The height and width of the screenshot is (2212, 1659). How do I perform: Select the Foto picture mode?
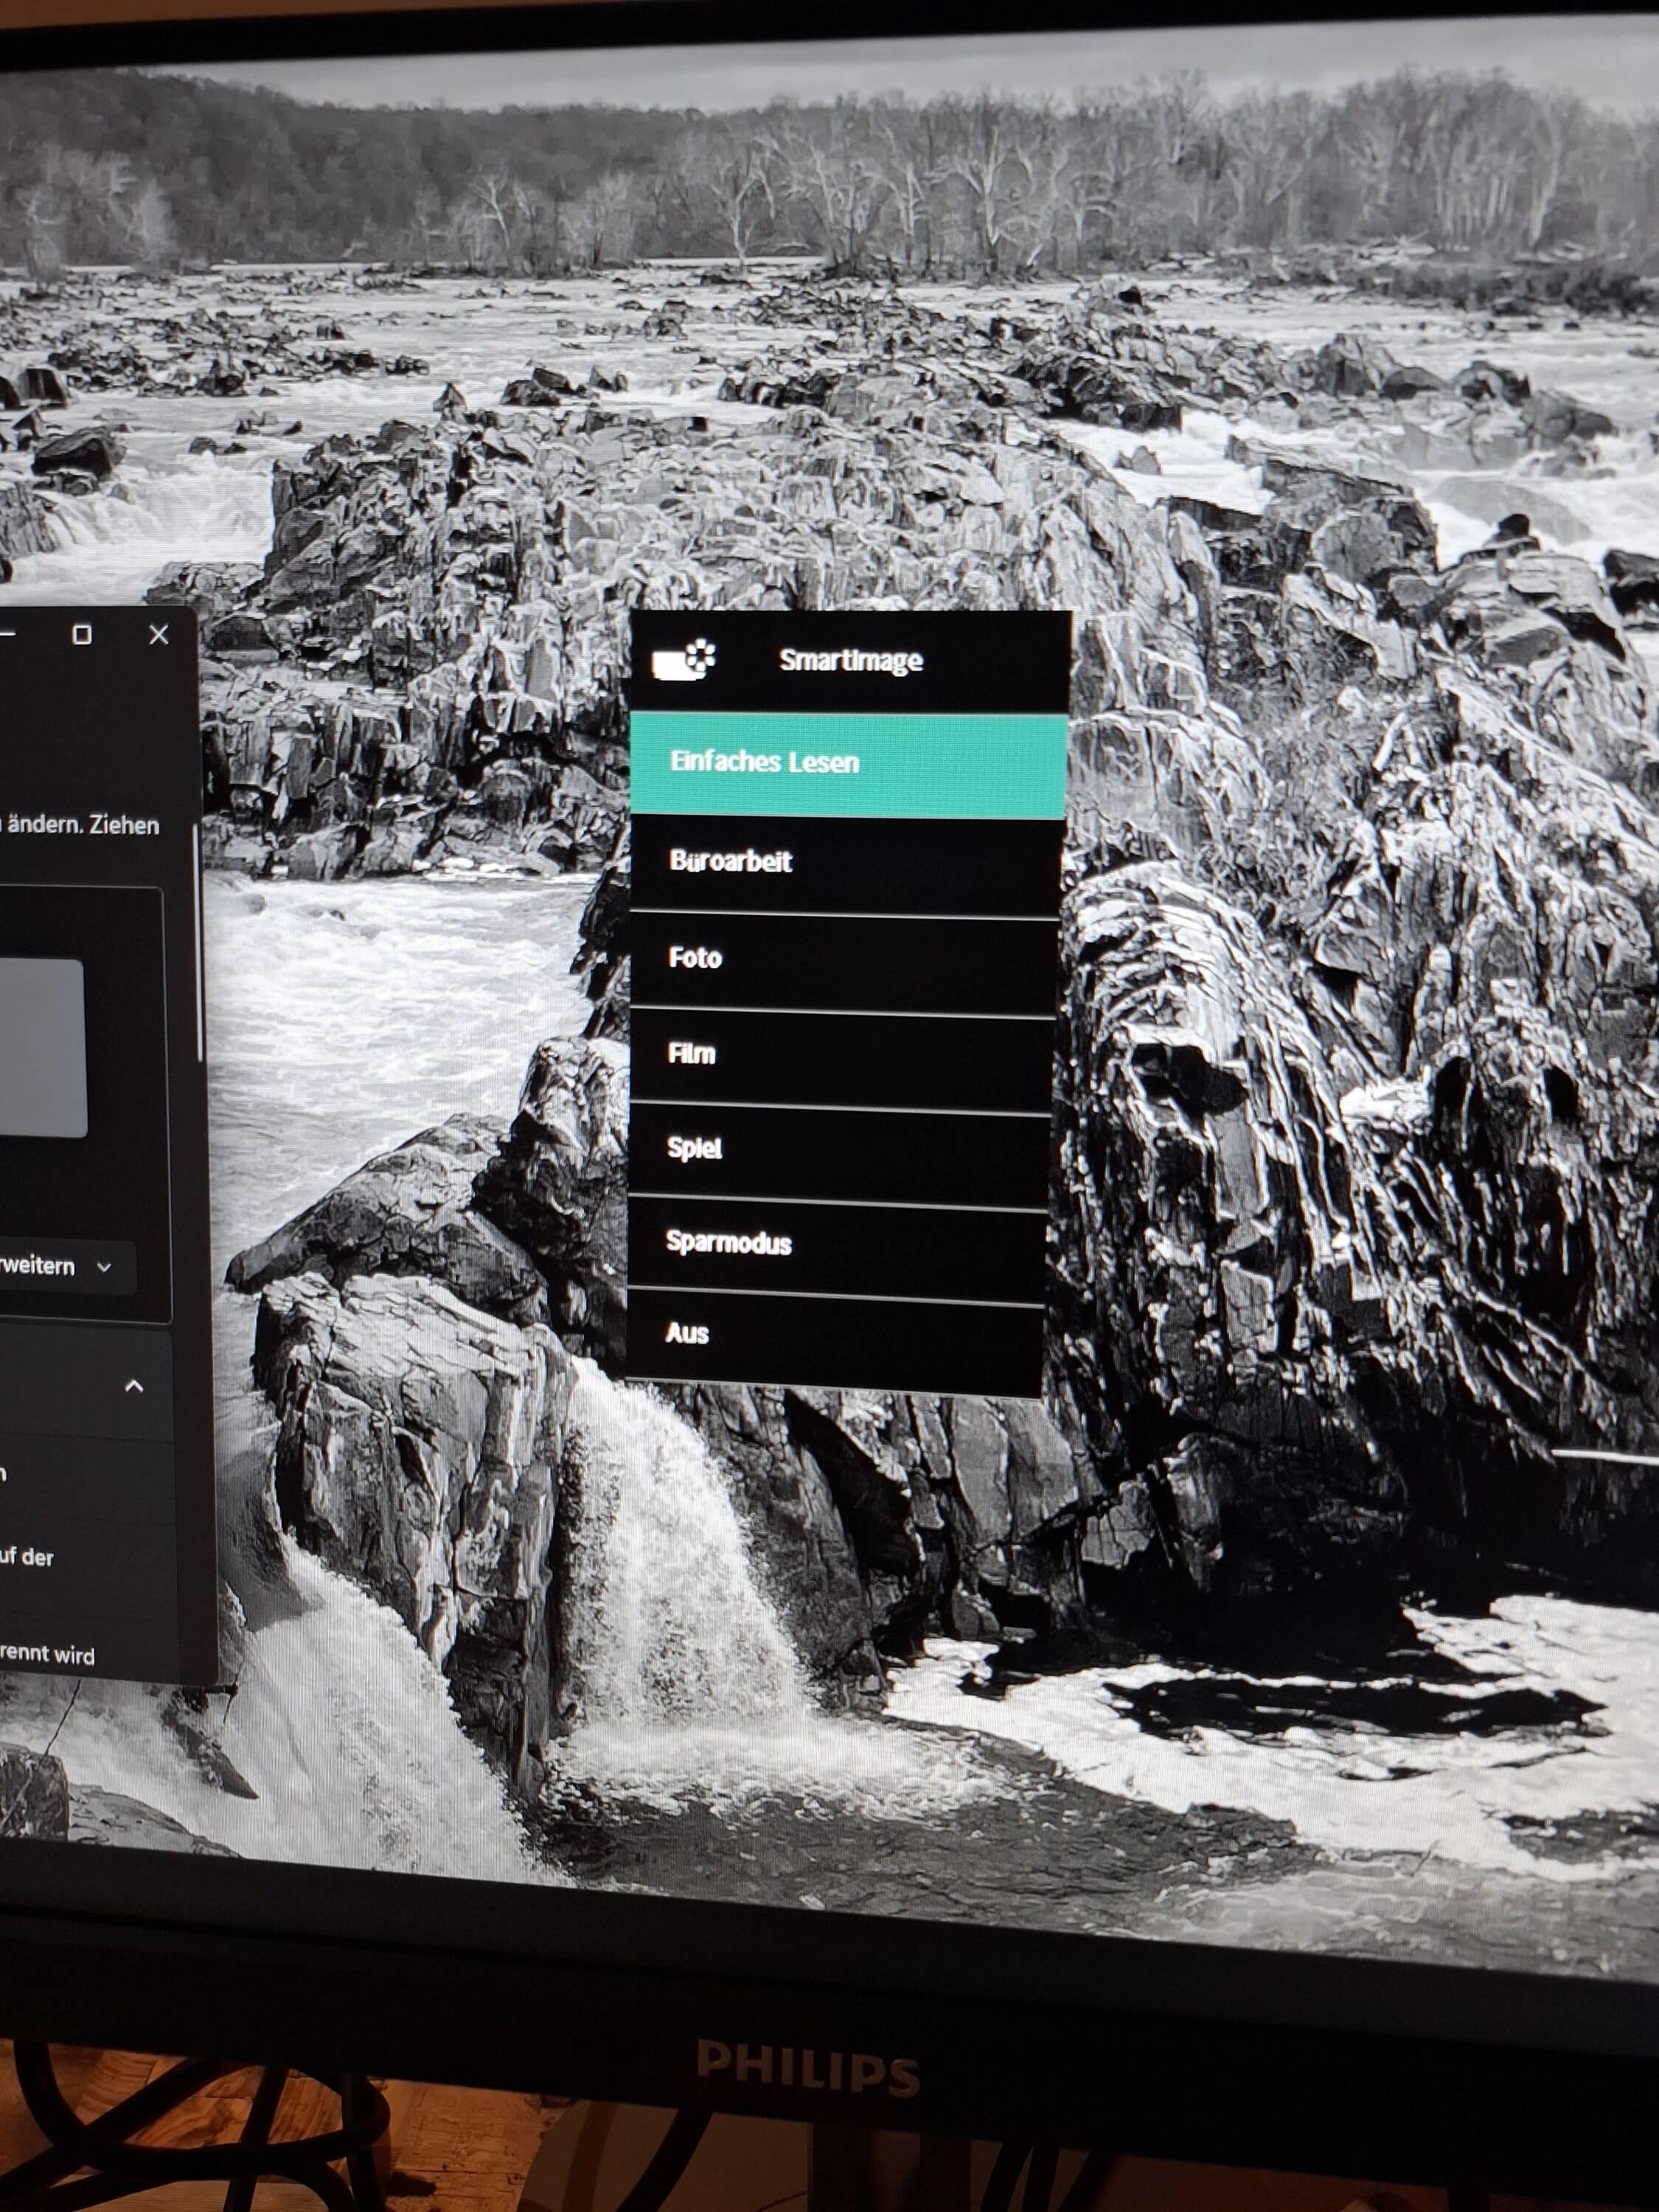(695, 958)
